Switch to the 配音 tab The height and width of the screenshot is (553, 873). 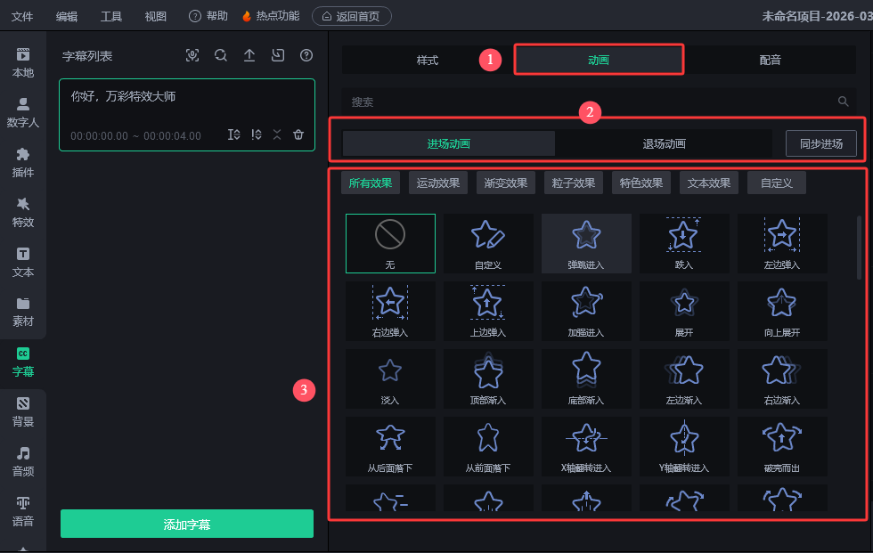[770, 60]
